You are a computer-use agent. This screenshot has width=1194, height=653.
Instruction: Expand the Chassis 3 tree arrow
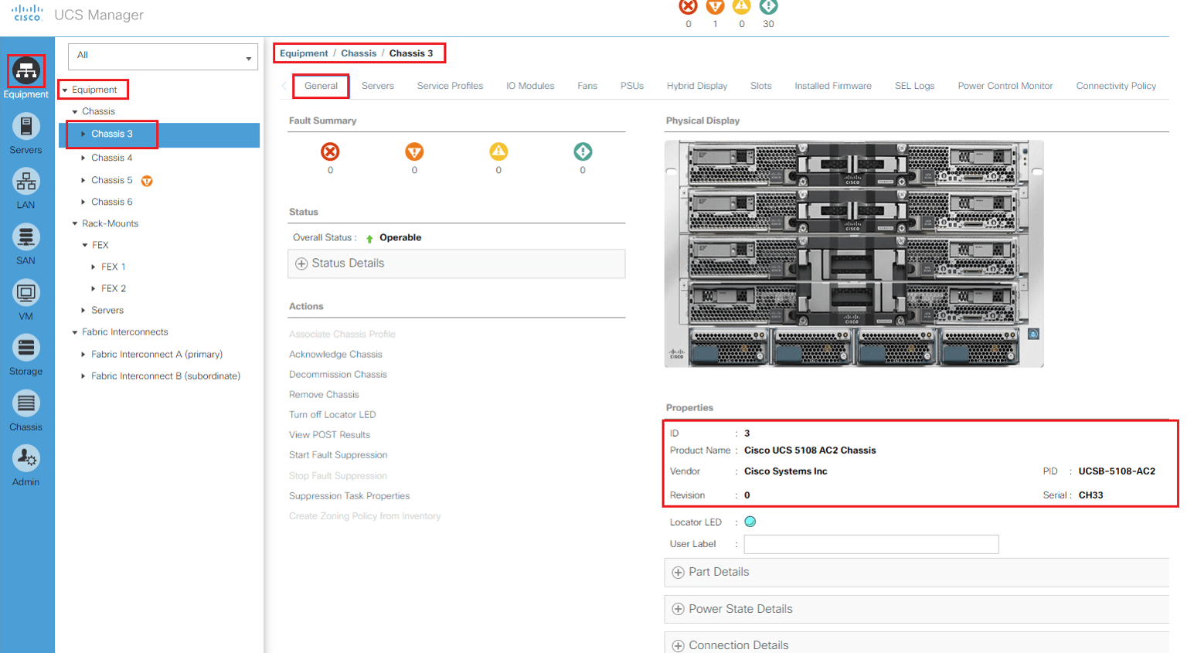pos(83,134)
